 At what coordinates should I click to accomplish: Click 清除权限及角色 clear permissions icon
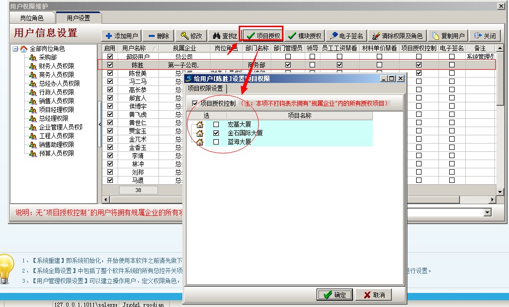coord(375,36)
